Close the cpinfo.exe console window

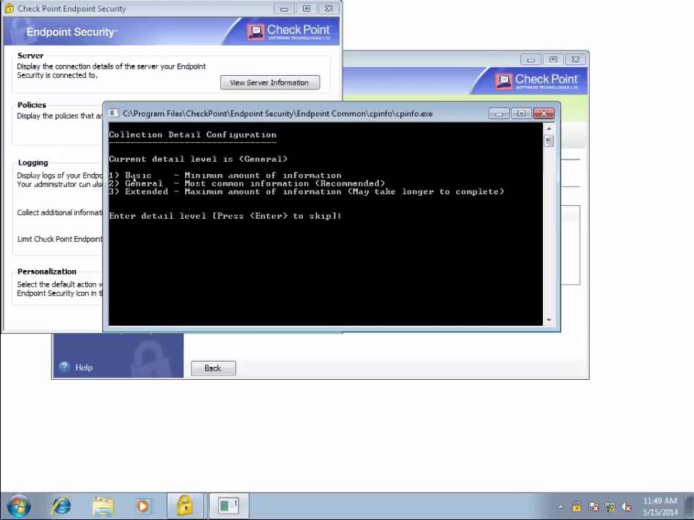click(x=544, y=113)
